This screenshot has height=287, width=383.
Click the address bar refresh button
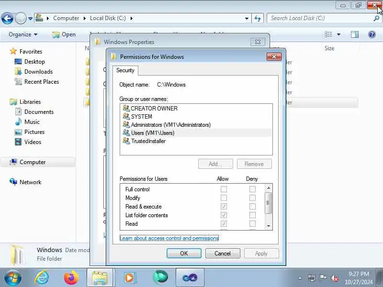tap(258, 18)
